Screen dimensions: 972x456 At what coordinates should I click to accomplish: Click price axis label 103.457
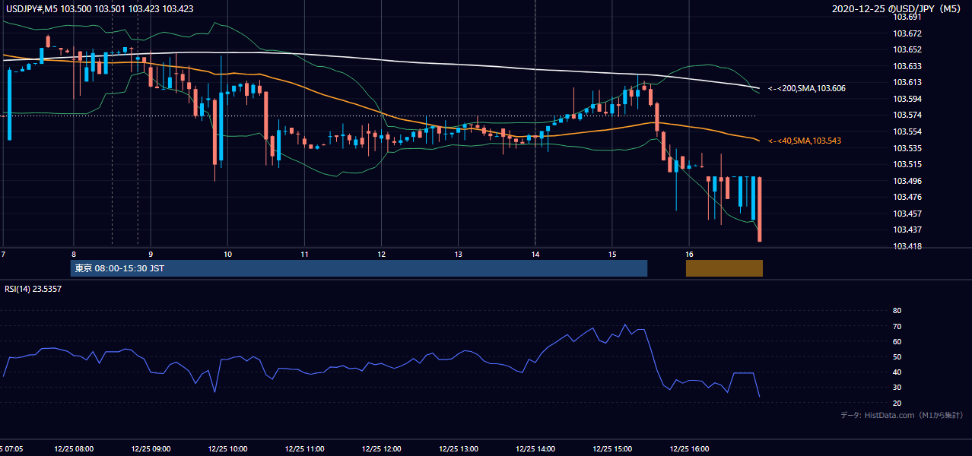pos(907,214)
